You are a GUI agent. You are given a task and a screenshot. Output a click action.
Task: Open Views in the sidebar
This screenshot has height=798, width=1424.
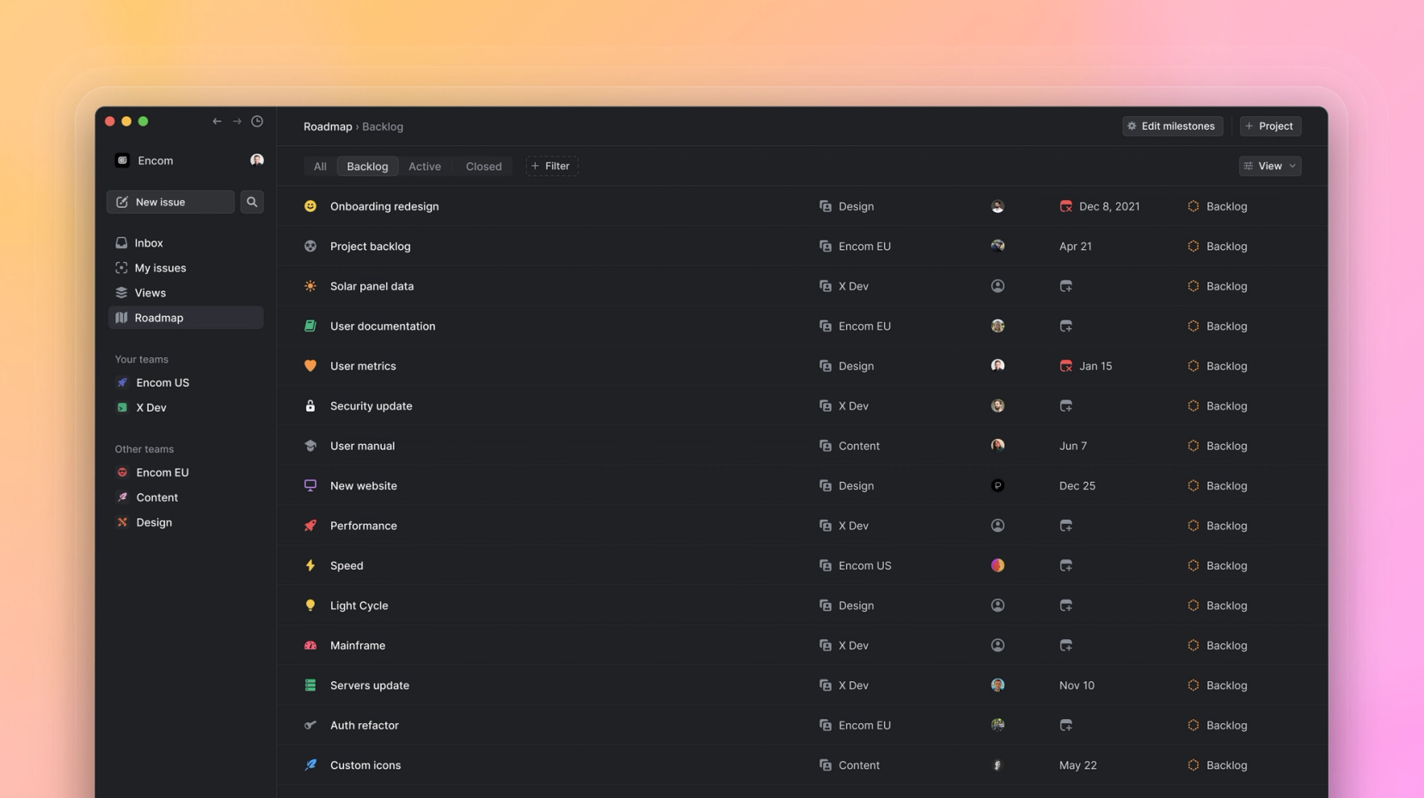(186, 293)
